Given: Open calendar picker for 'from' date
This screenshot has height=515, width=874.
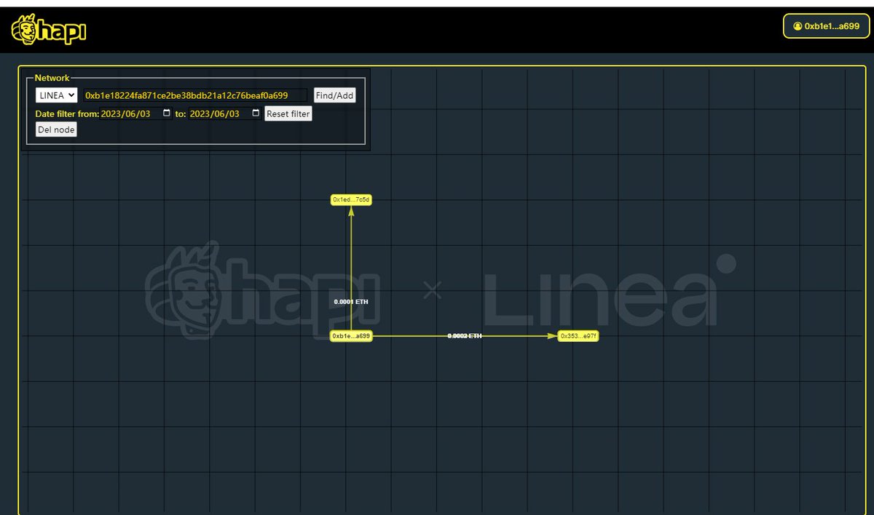Looking at the screenshot, I should click(x=167, y=113).
